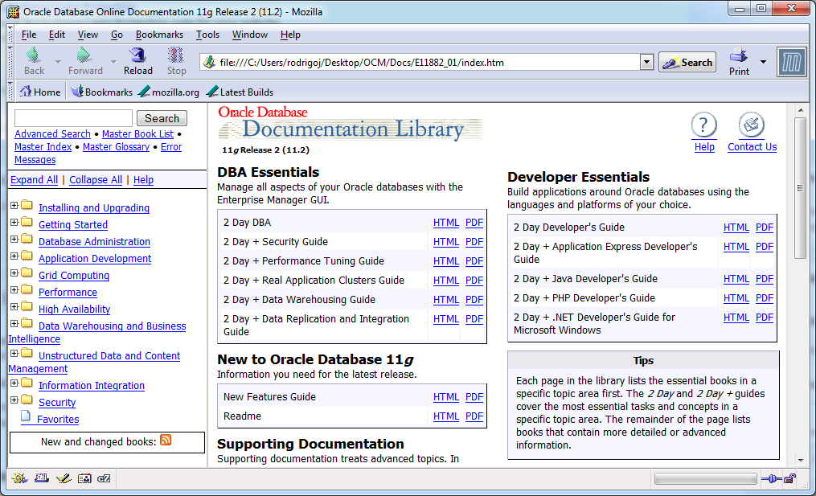Open the Tools menu
The image size is (816, 496).
(207, 35)
